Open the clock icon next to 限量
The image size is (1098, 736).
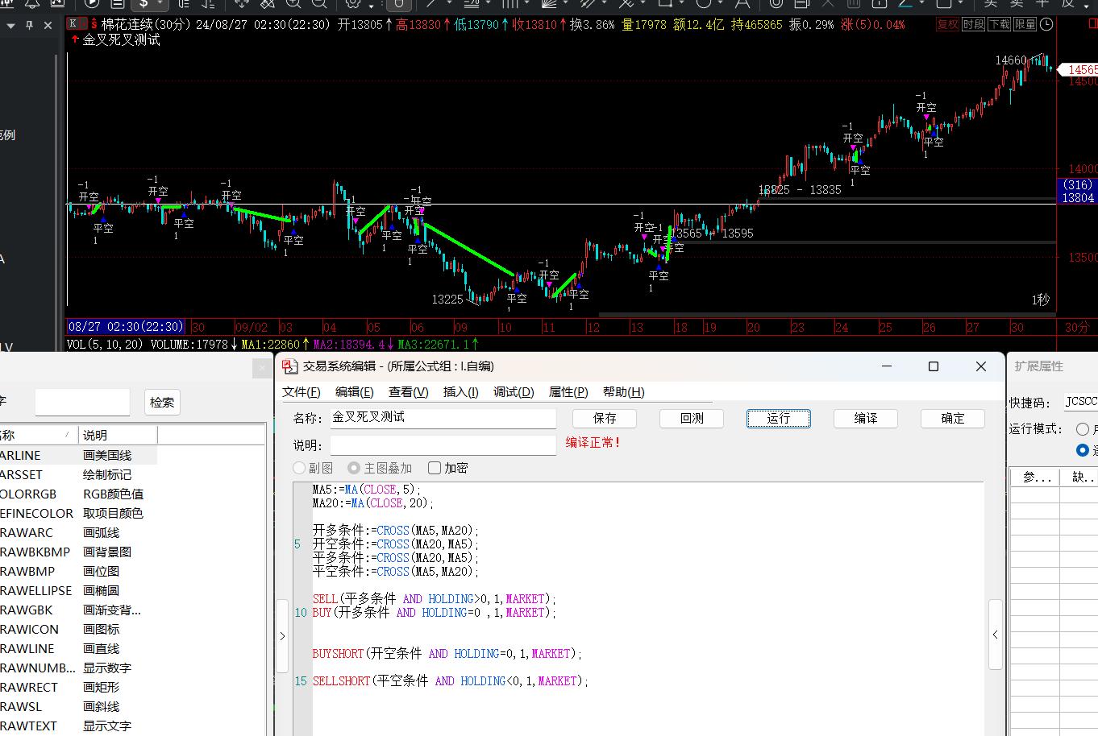(x=1046, y=24)
